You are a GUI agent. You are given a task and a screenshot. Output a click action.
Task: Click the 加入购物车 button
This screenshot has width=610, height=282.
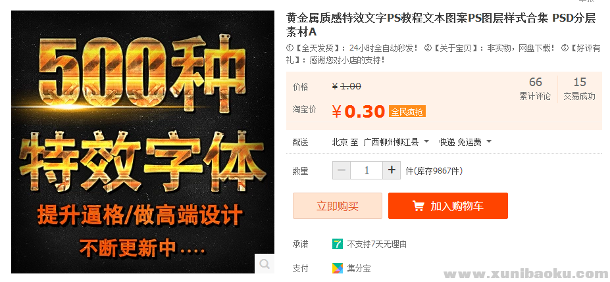(x=447, y=206)
